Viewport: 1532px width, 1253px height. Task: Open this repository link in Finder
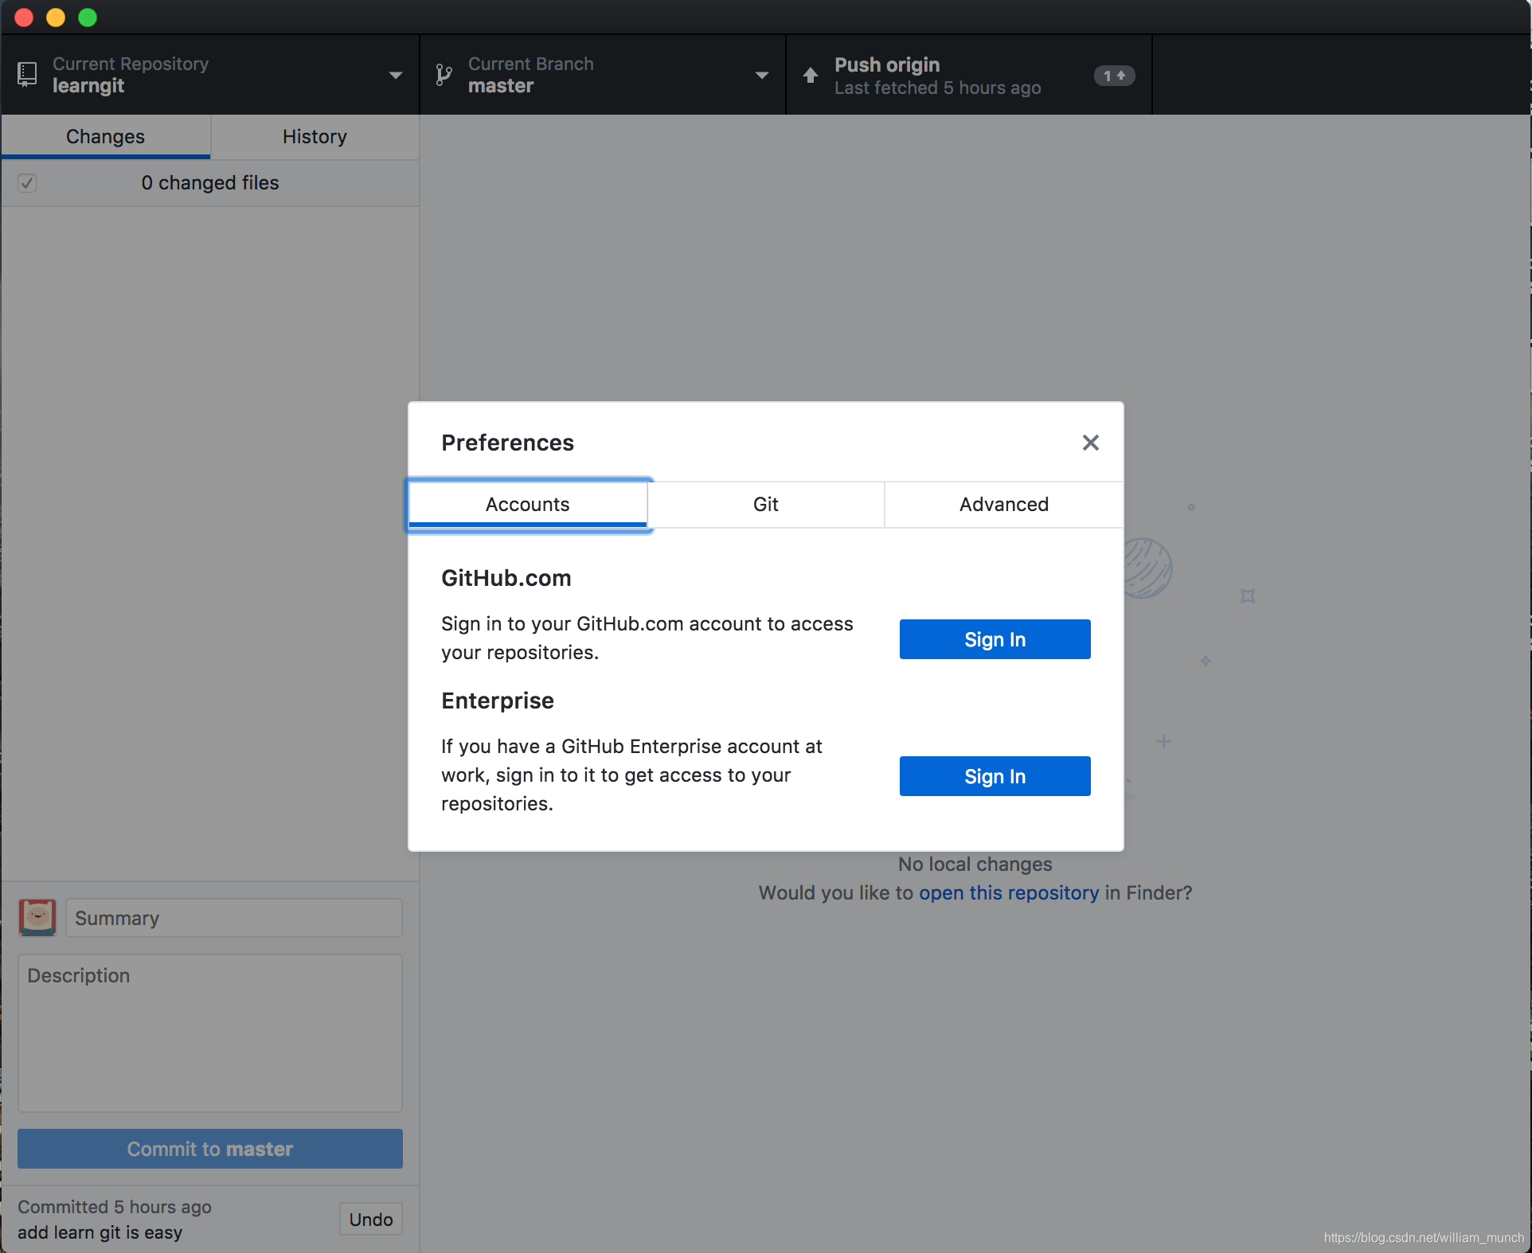(1009, 893)
